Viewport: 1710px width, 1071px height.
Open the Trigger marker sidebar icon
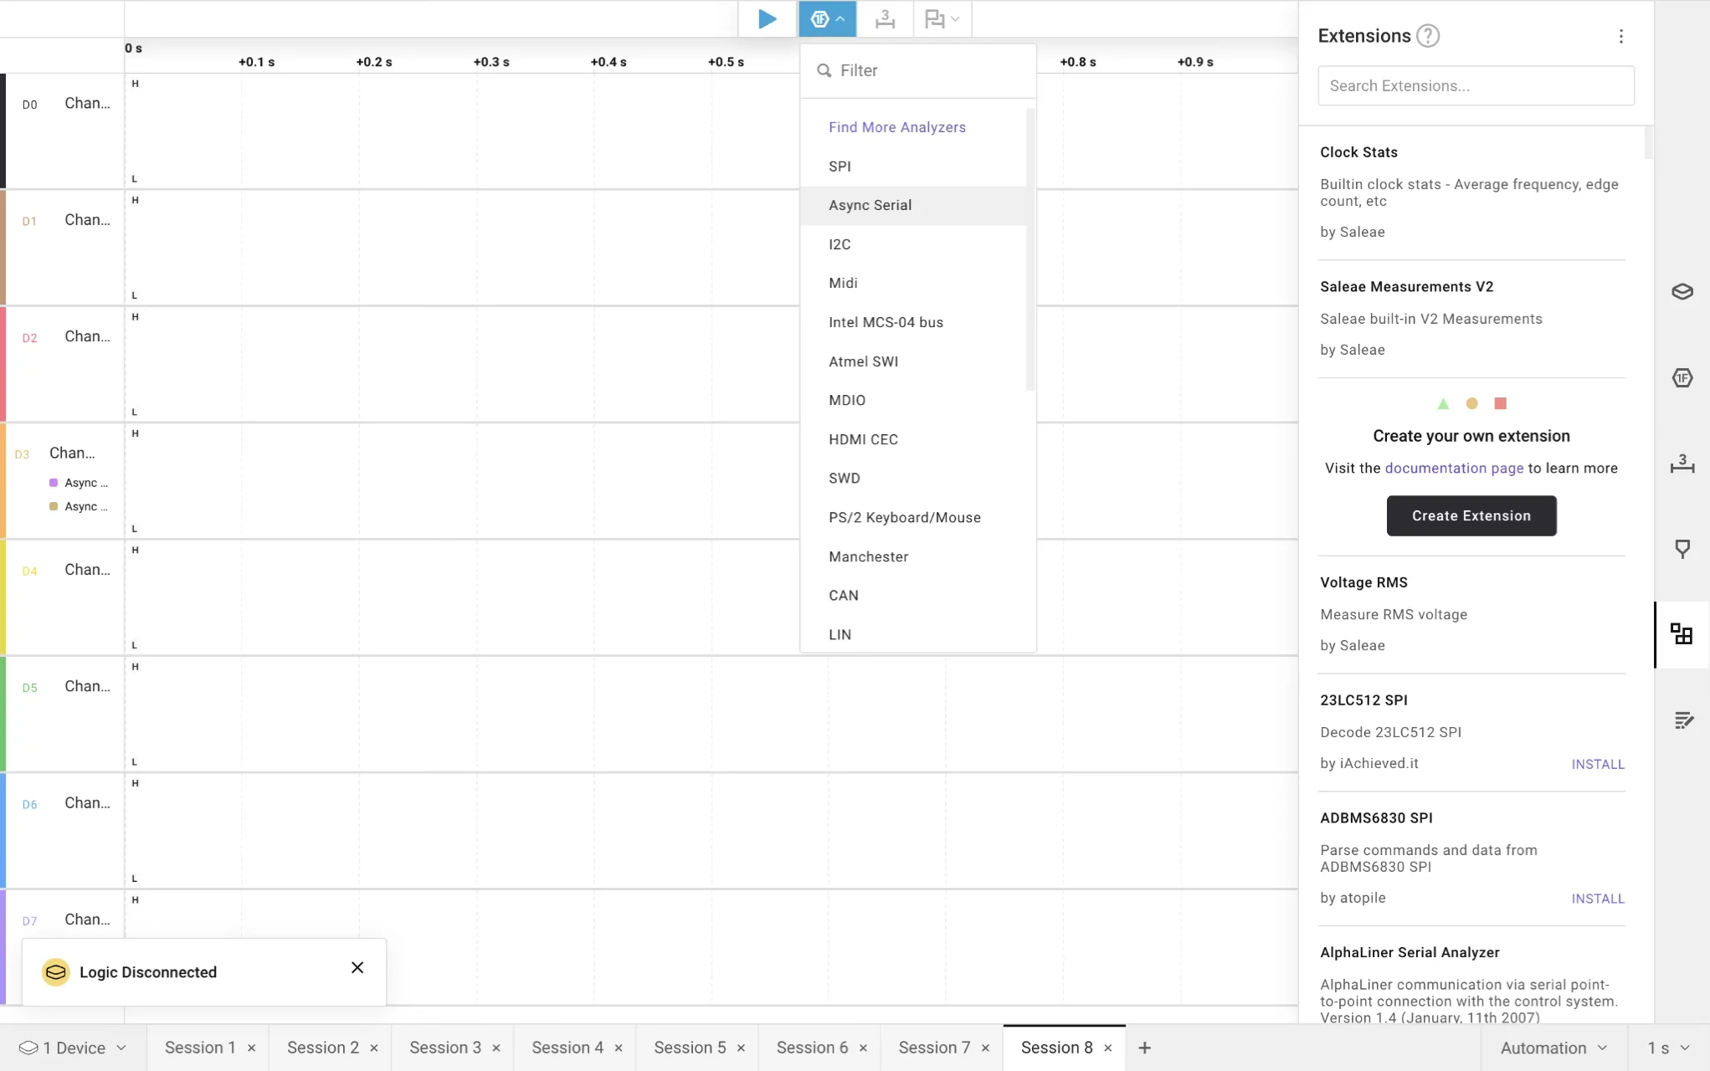click(x=1682, y=549)
